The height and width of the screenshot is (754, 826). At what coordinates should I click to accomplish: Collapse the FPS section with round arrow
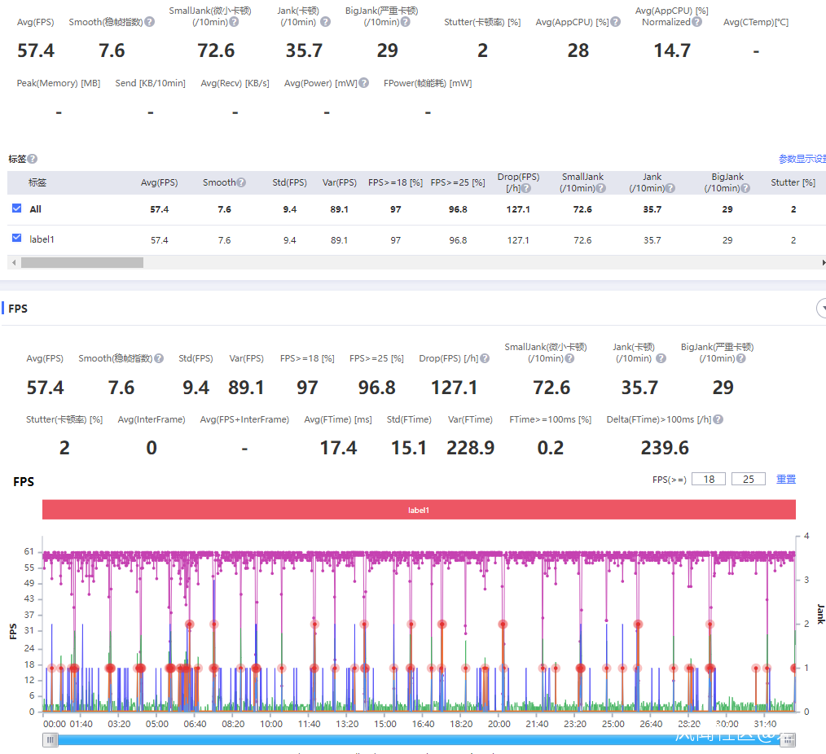(x=821, y=309)
